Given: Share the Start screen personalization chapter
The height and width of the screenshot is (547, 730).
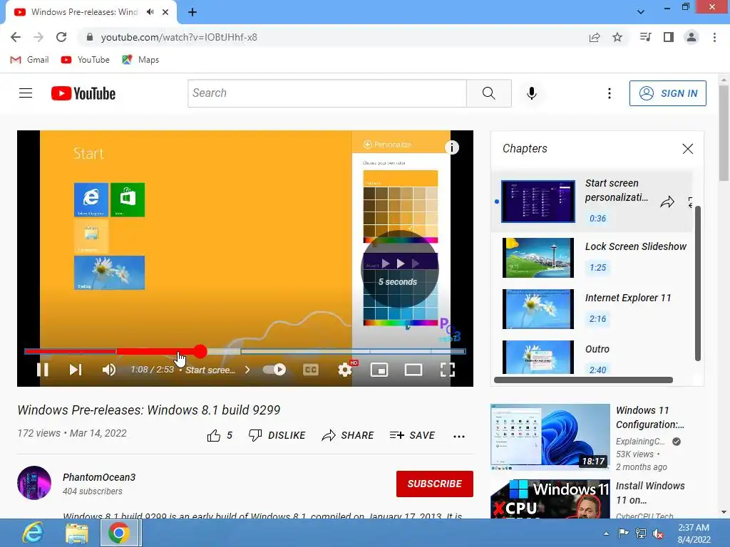Looking at the screenshot, I should pos(667,202).
